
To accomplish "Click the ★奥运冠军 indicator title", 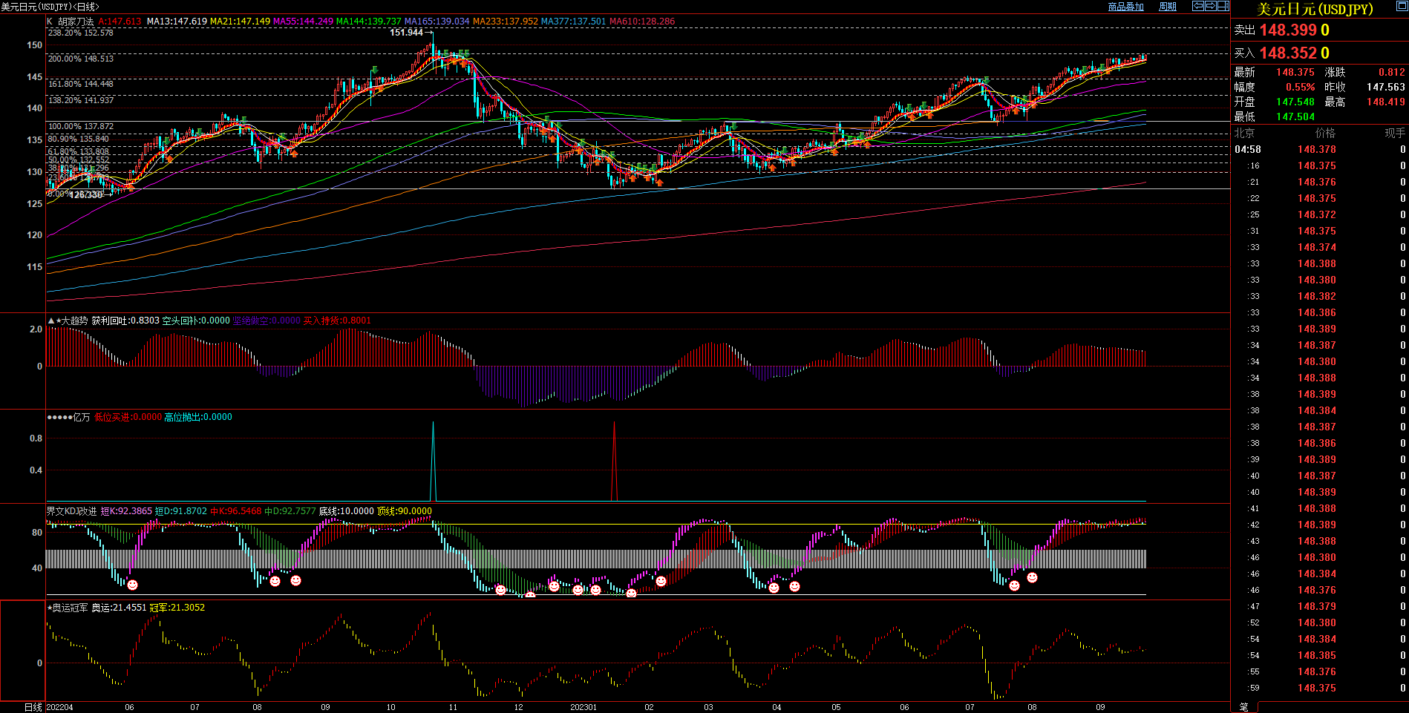I will [68, 608].
